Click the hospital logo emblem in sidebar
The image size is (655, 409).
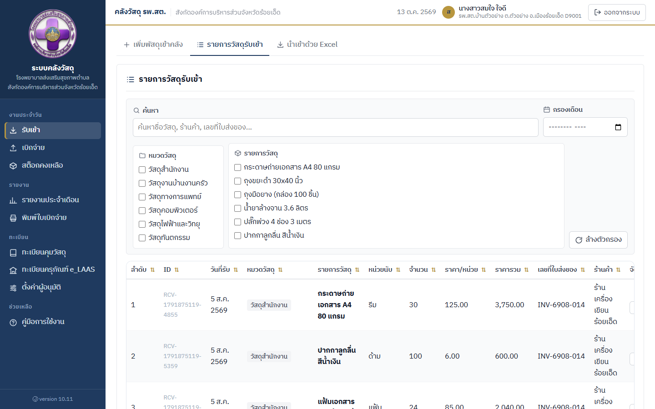[53, 34]
